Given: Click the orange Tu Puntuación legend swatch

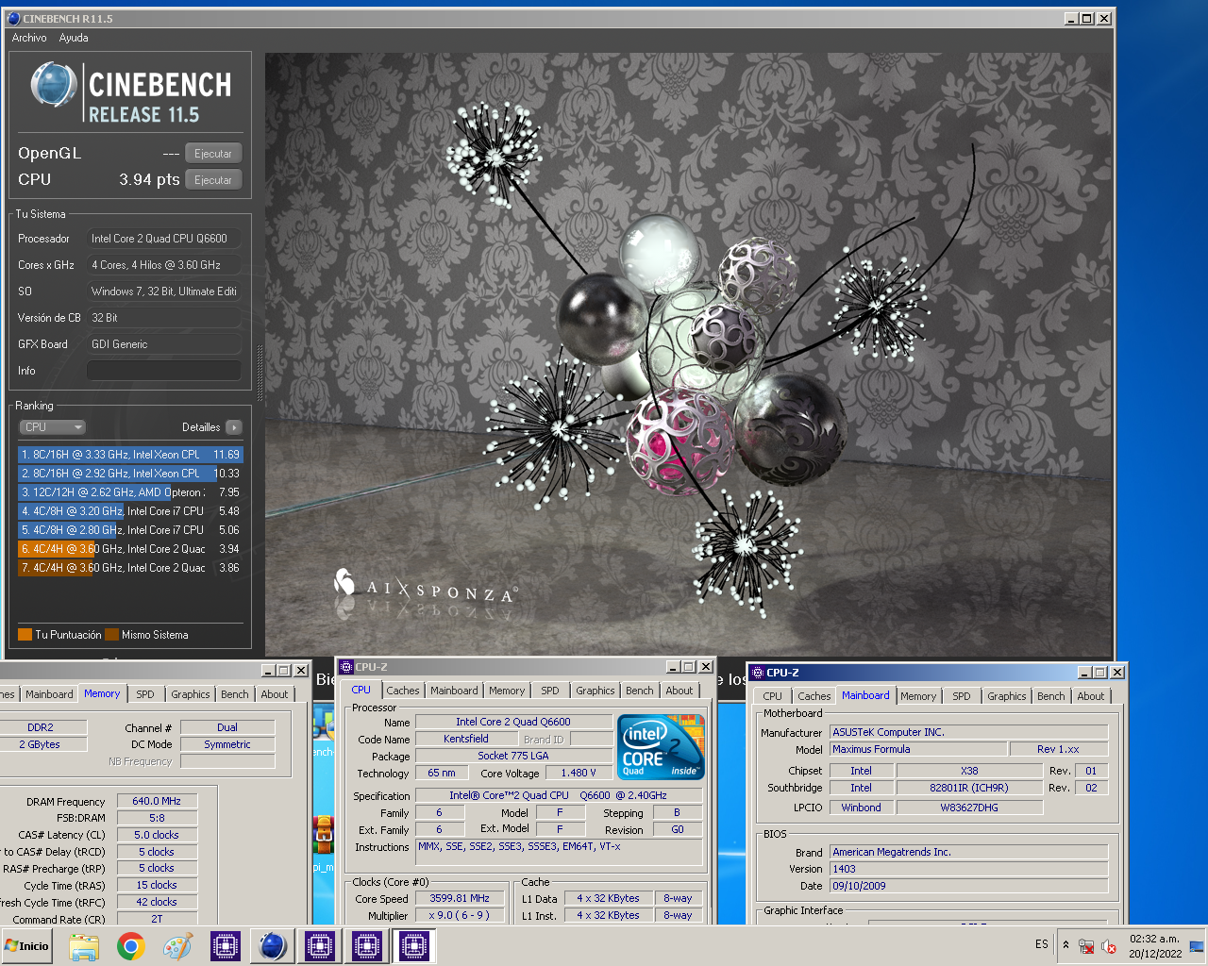Looking at the screenshot, I should [x=25, y=635].
